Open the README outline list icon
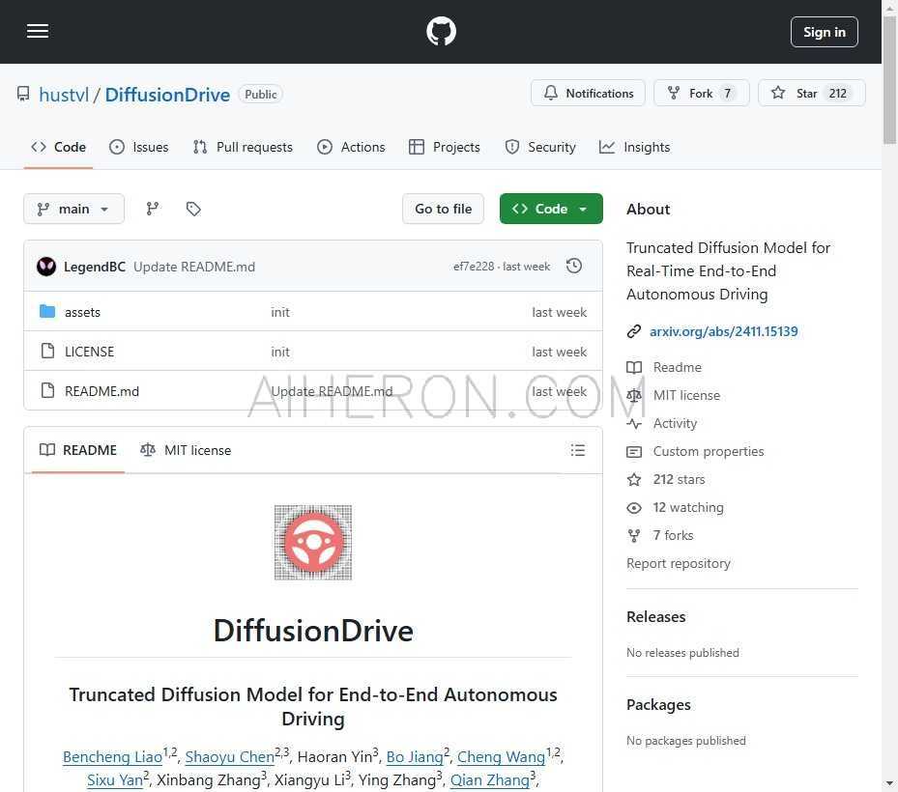The height and width of the screenshot is (792, 898). [578, 450]
